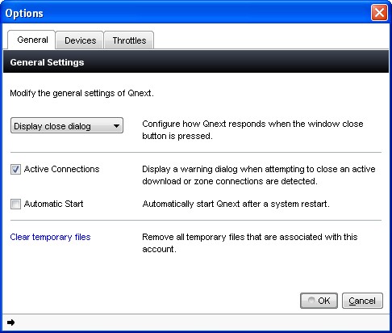The width and height of the screenshot is (392, 333).
Task: Select the General tab
Action: click(32, 40)
